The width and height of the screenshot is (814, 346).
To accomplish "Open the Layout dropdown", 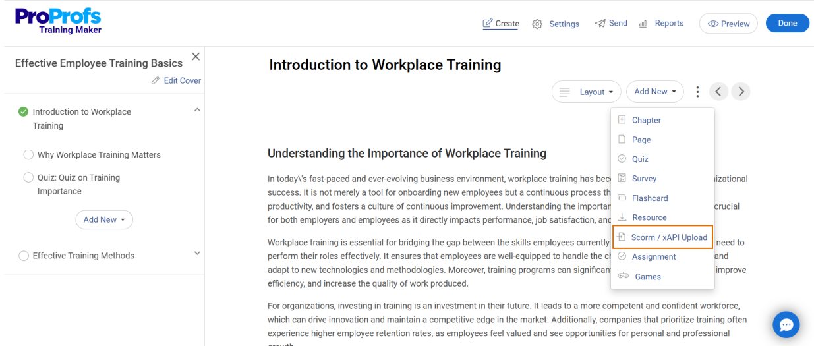I will [587, 92].
